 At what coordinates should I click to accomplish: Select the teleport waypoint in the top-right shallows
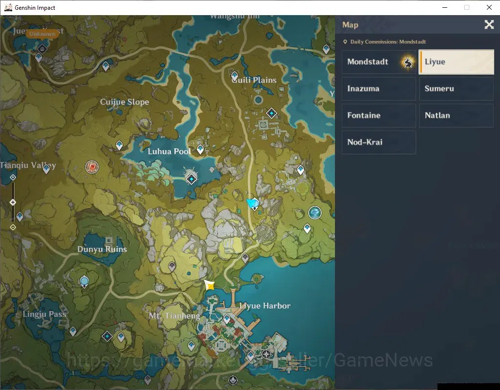[x=326, y=49]
